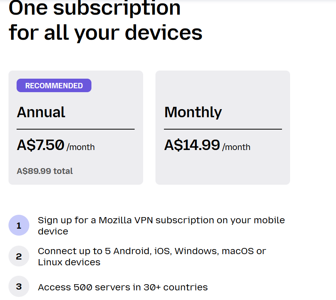
Task: Click the RECOMMENDED badge on Annual plan
Action: (x=54, y=86)
